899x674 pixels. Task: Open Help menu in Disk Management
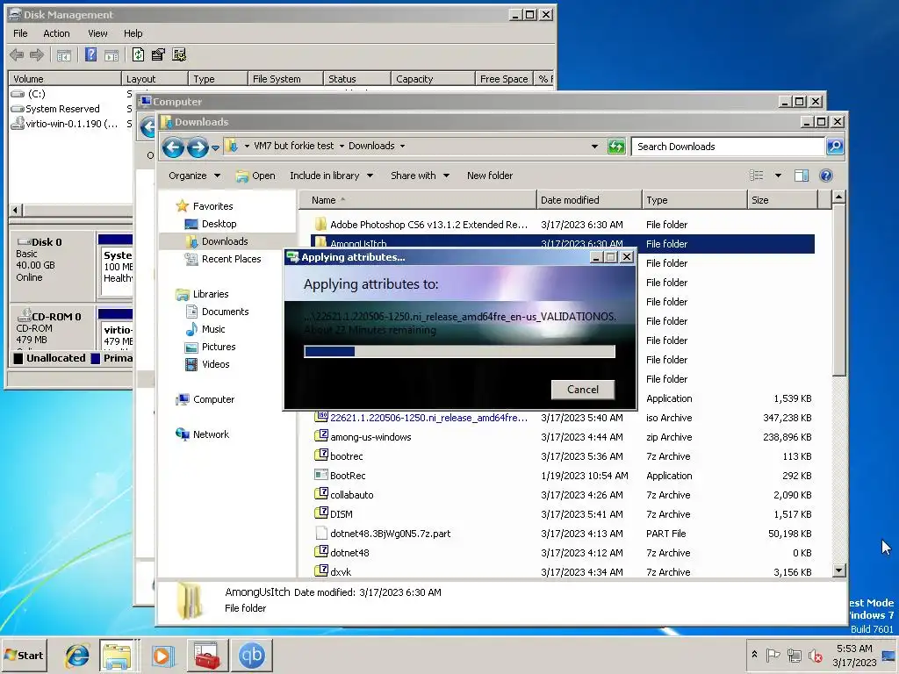[133, 34]
